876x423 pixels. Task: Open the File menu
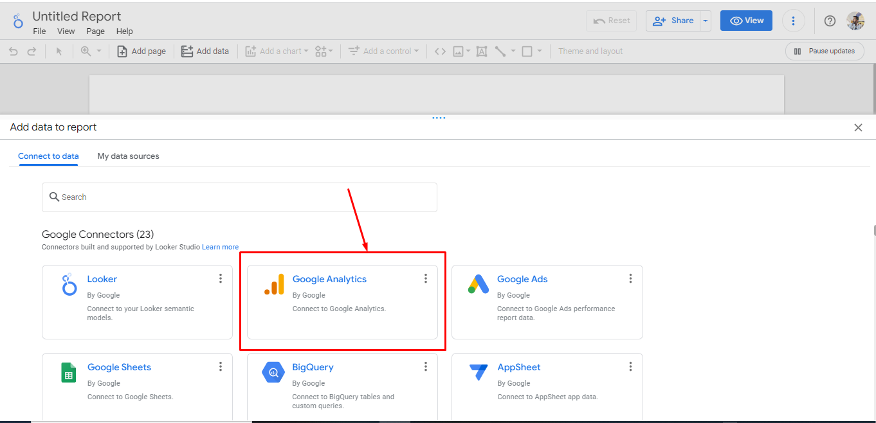pos(39,31)
